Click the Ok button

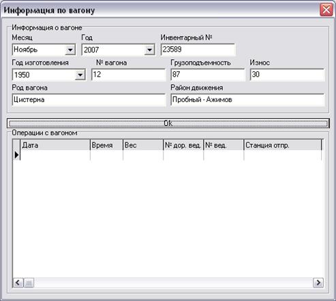tap(168, 124)
